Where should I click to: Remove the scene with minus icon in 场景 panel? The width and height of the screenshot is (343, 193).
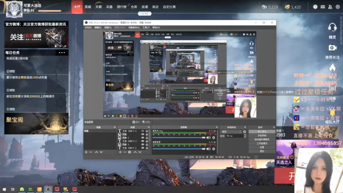91,152
